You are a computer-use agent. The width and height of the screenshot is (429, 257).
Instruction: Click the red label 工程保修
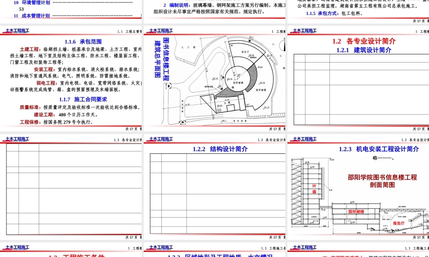click(29, 122)
